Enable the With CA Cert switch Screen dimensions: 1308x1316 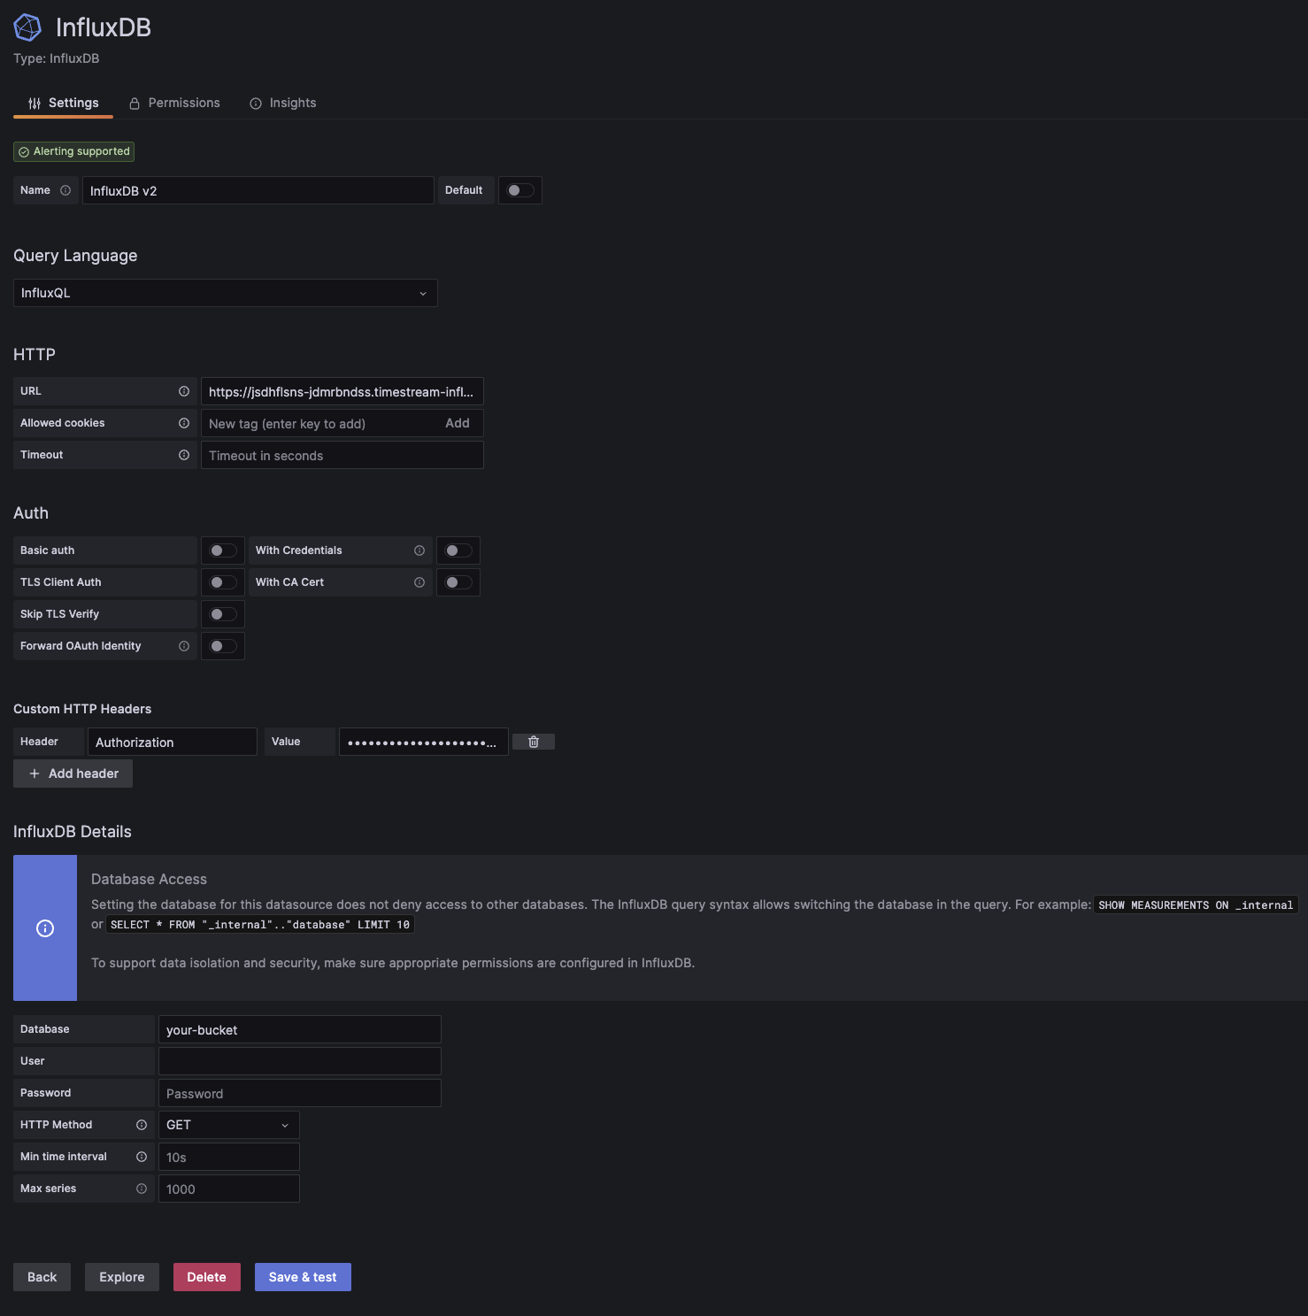pos(458,582)
